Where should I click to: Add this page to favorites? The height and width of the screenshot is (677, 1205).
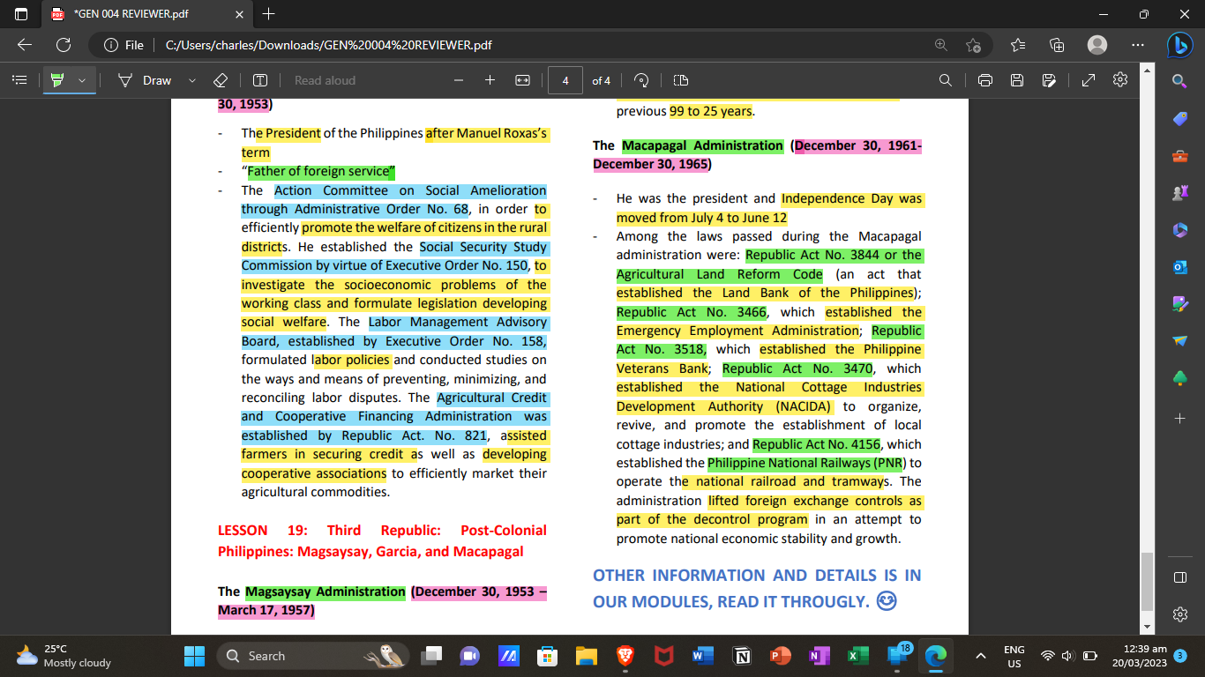point(973,45)
